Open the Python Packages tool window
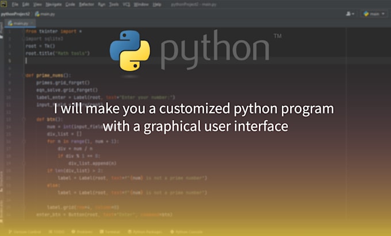The width and height of the screenshot is (391, 236). click(145, 232)
